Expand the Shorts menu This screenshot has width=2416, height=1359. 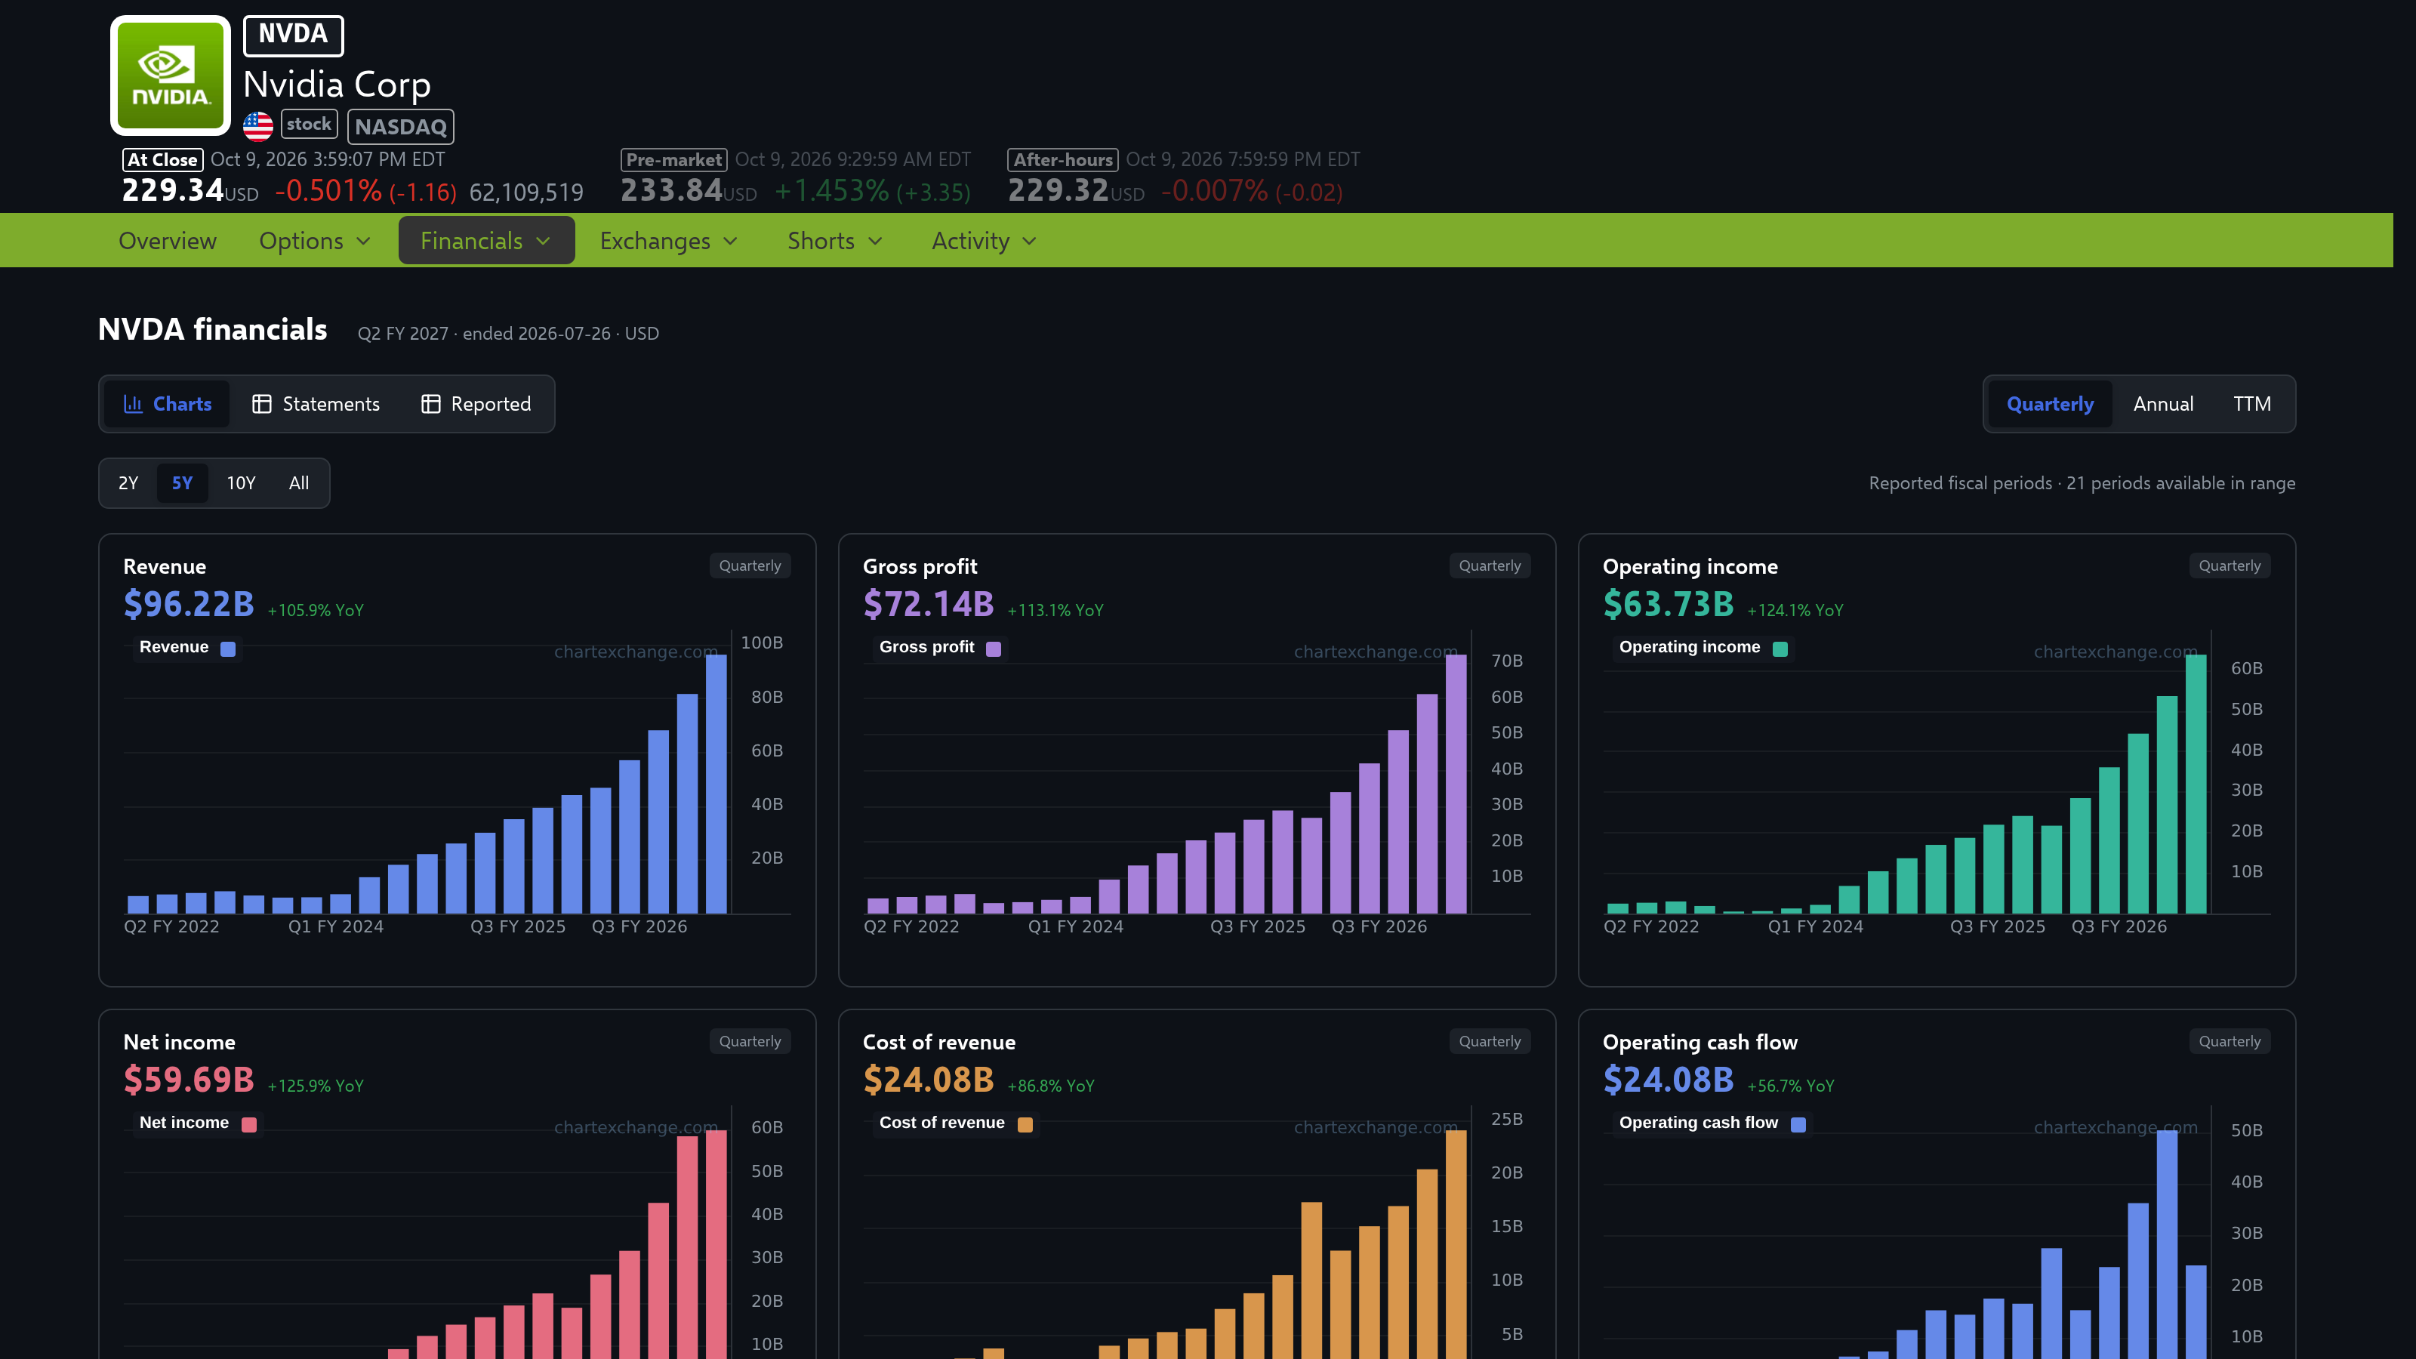click(x=836, y=241)
